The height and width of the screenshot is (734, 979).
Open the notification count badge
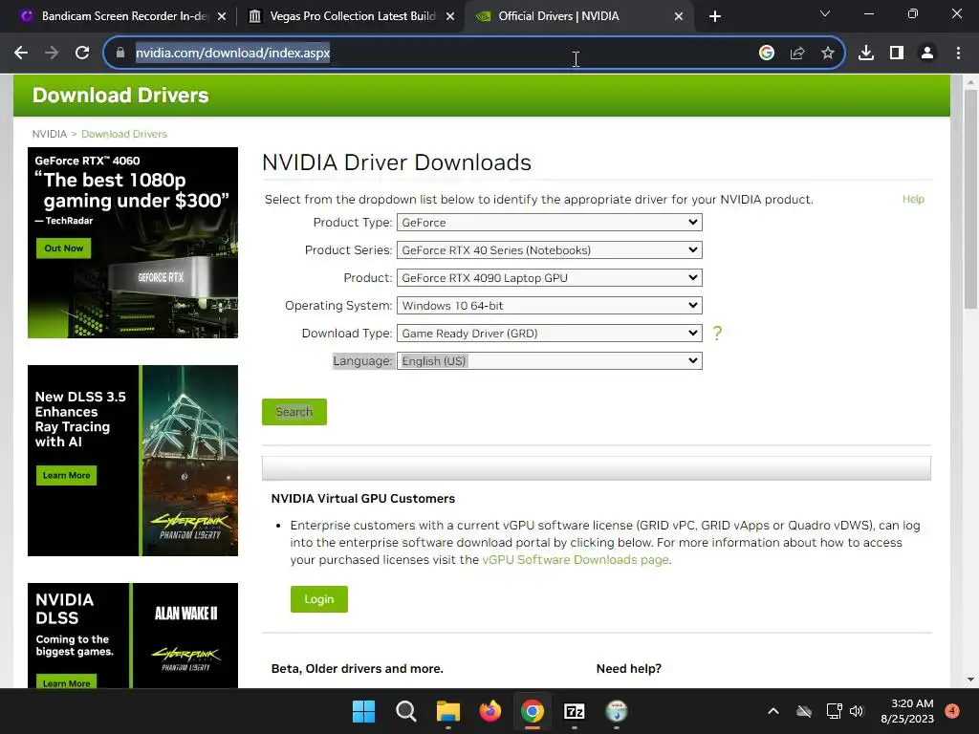click(952, 710)
